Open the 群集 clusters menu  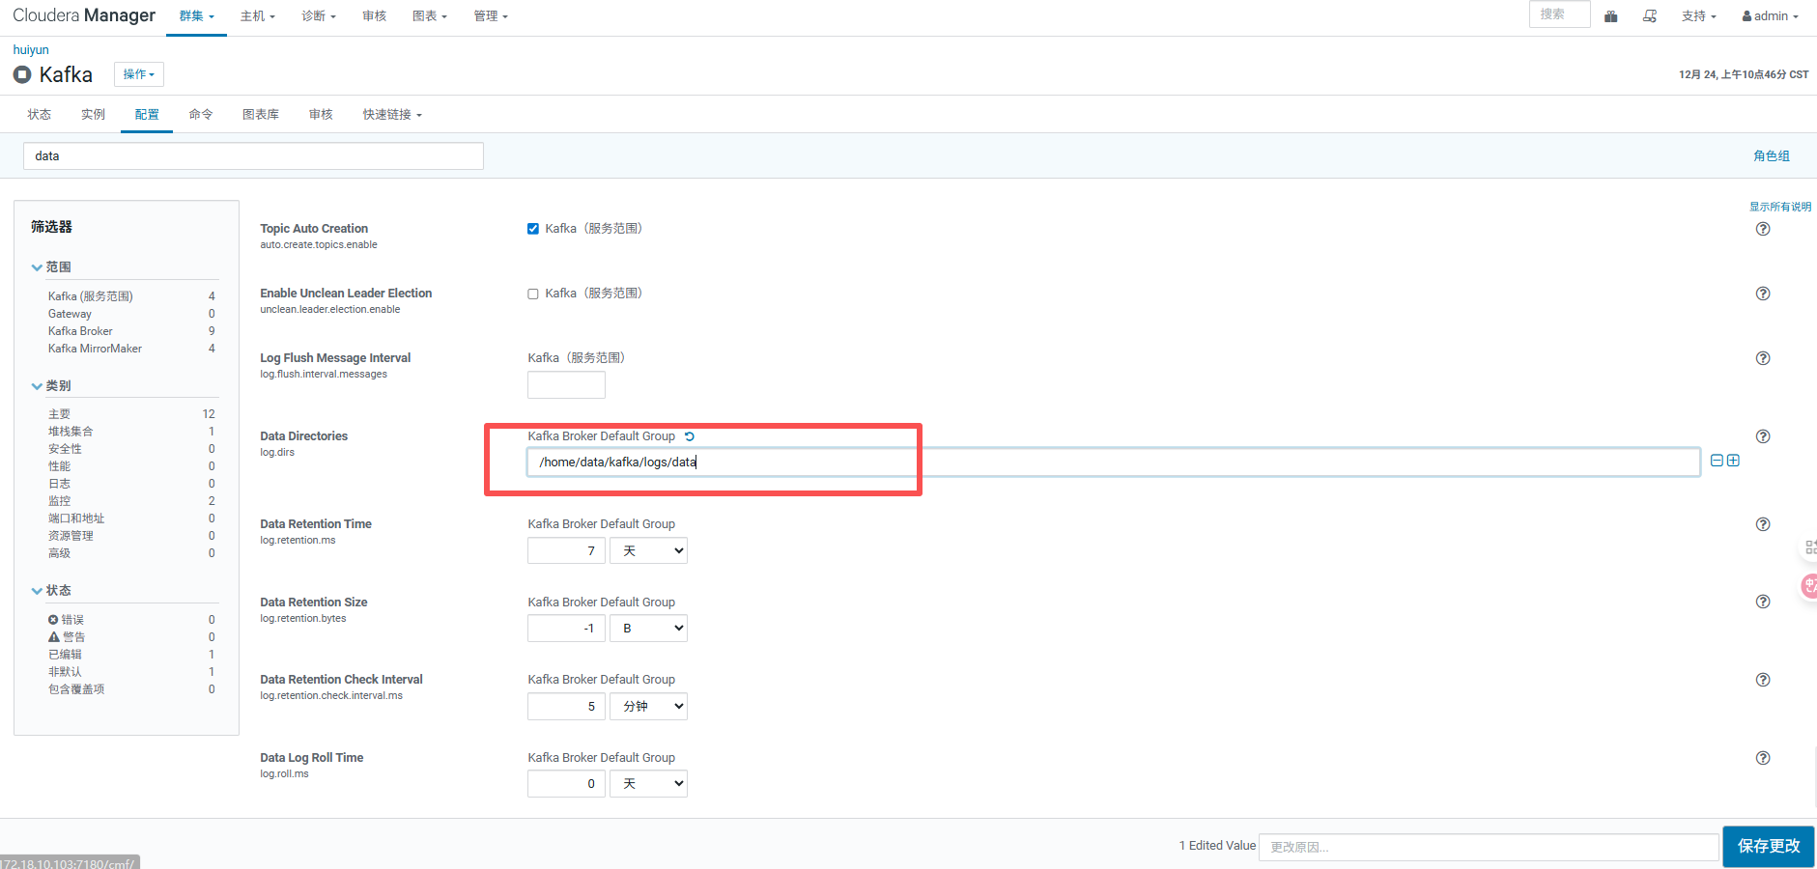[196, 16]
